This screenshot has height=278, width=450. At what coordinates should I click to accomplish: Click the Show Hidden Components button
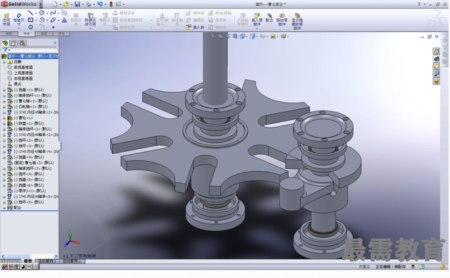tap(297, 21)
